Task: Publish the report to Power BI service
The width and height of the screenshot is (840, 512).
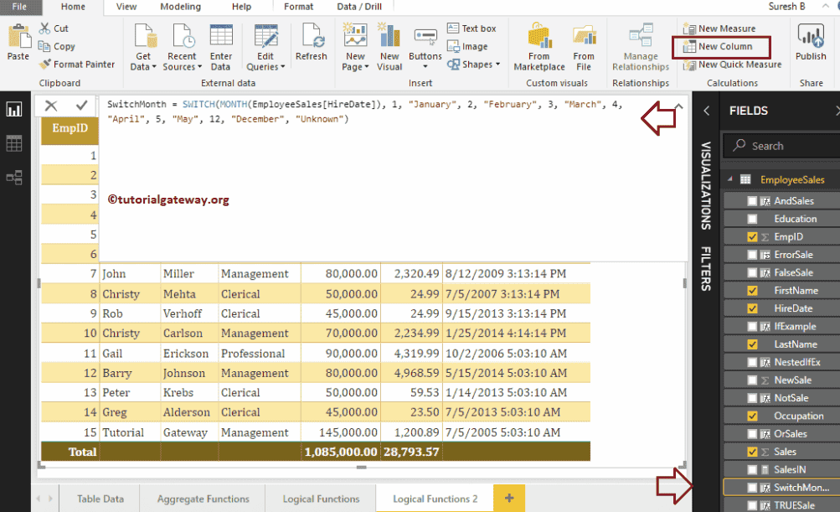Action: click(x=809, y=45)
